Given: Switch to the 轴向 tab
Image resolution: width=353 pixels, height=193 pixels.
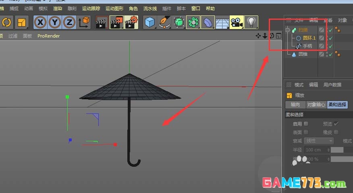Looking at the screenshot, I should click(295, 105).
